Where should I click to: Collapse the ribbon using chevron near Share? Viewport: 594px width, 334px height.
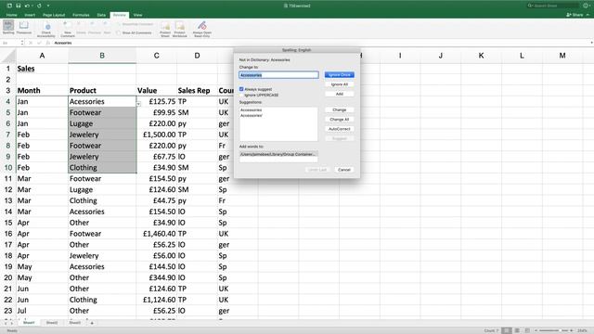[588, 15]
